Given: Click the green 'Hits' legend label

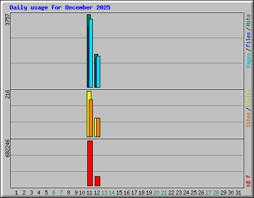Looking at the screenshot, I should click(x=249, y=20).
